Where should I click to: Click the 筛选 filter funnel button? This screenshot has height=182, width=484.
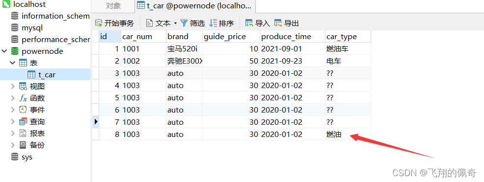(192, 23)
